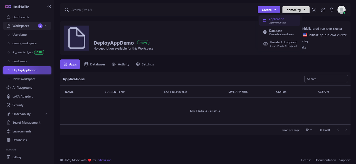The height and width of the screenshot is (164, 356).
Task: Click the initializ-np-run-civo-cluster US flag icon
Action: click(x=305, y=35)
